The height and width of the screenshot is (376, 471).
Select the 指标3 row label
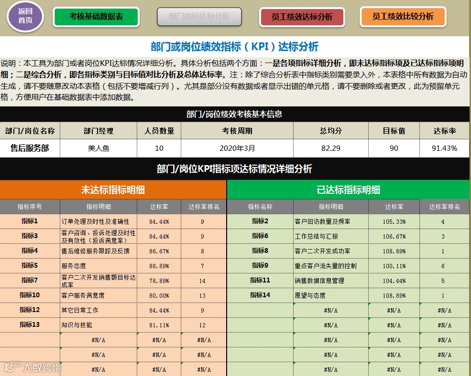click(30, 236)
